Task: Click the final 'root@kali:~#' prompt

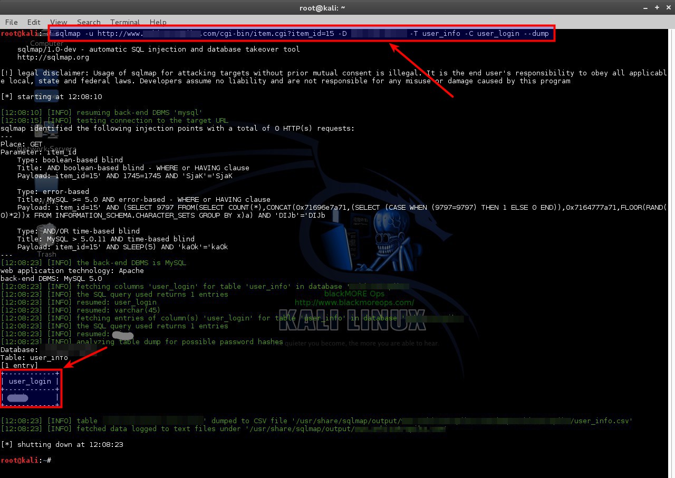Action: click(x=26, y=461)
